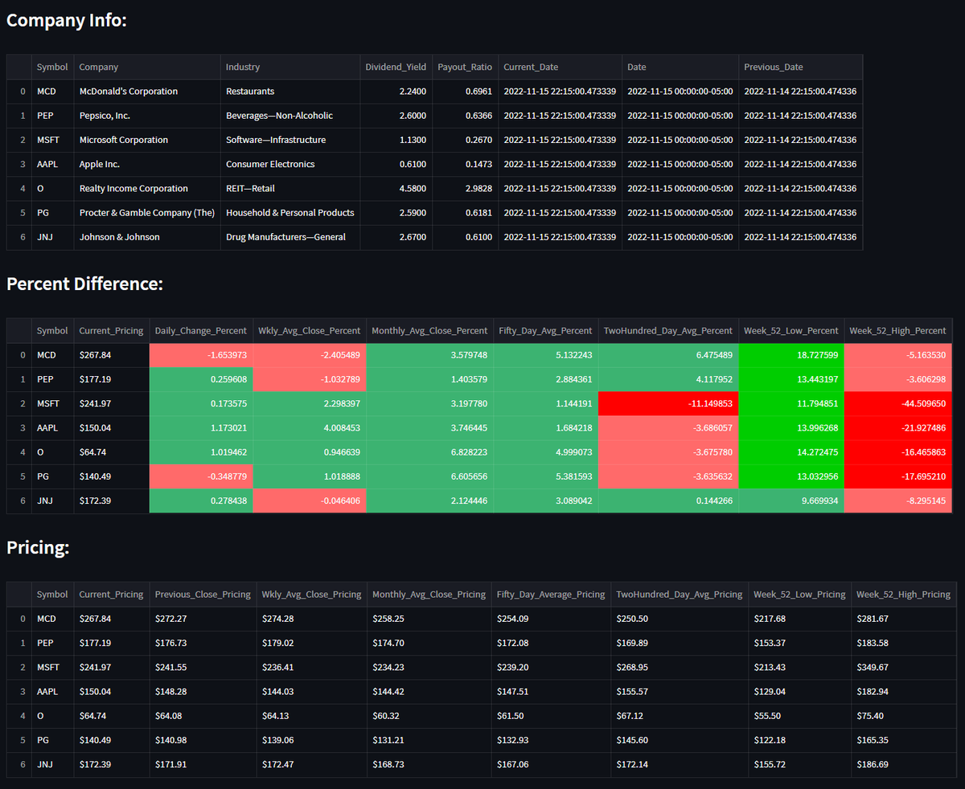Select the Beverages—Non-Alcoholic industry cell
Screen dimensions: 965x789
tap(290, 116)
